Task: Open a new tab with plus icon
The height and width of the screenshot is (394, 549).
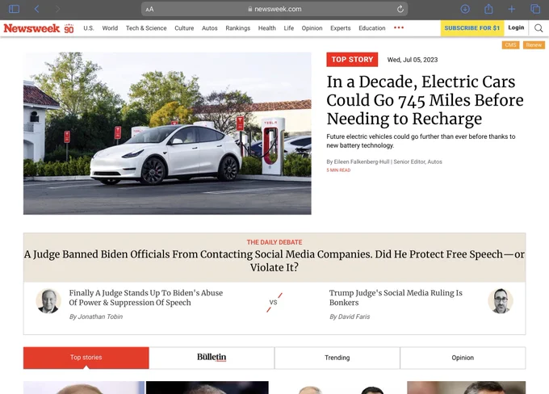Action: (512, 9)
